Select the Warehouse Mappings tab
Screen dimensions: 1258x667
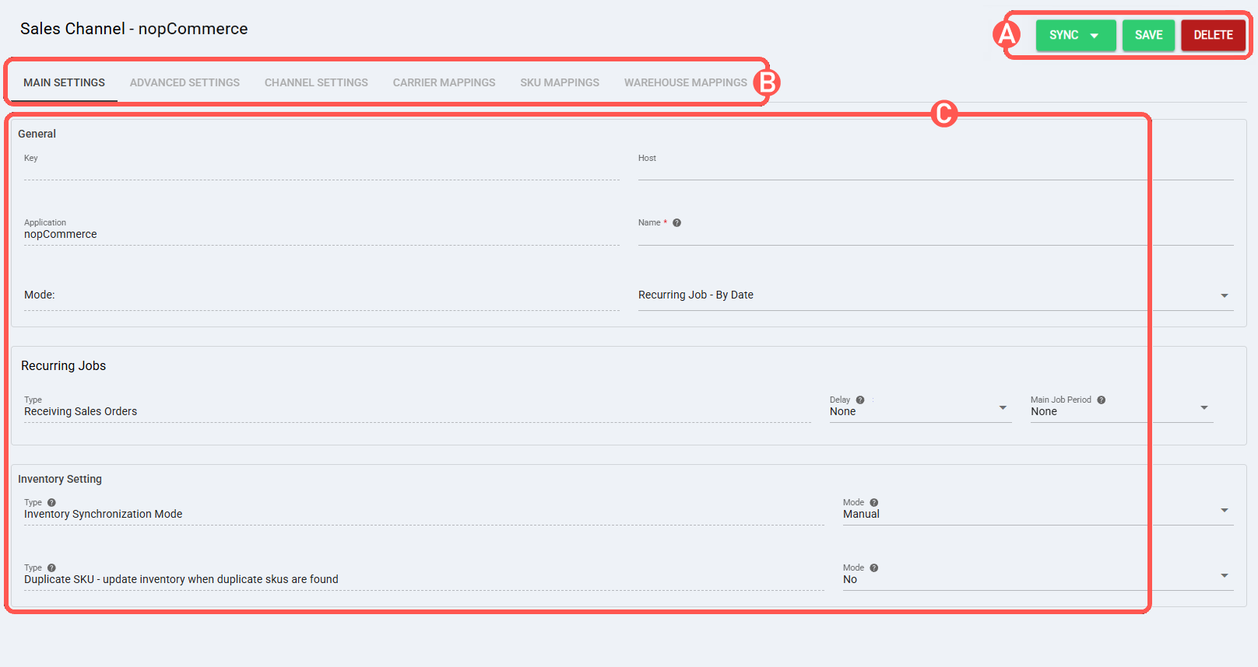(685, 82)
